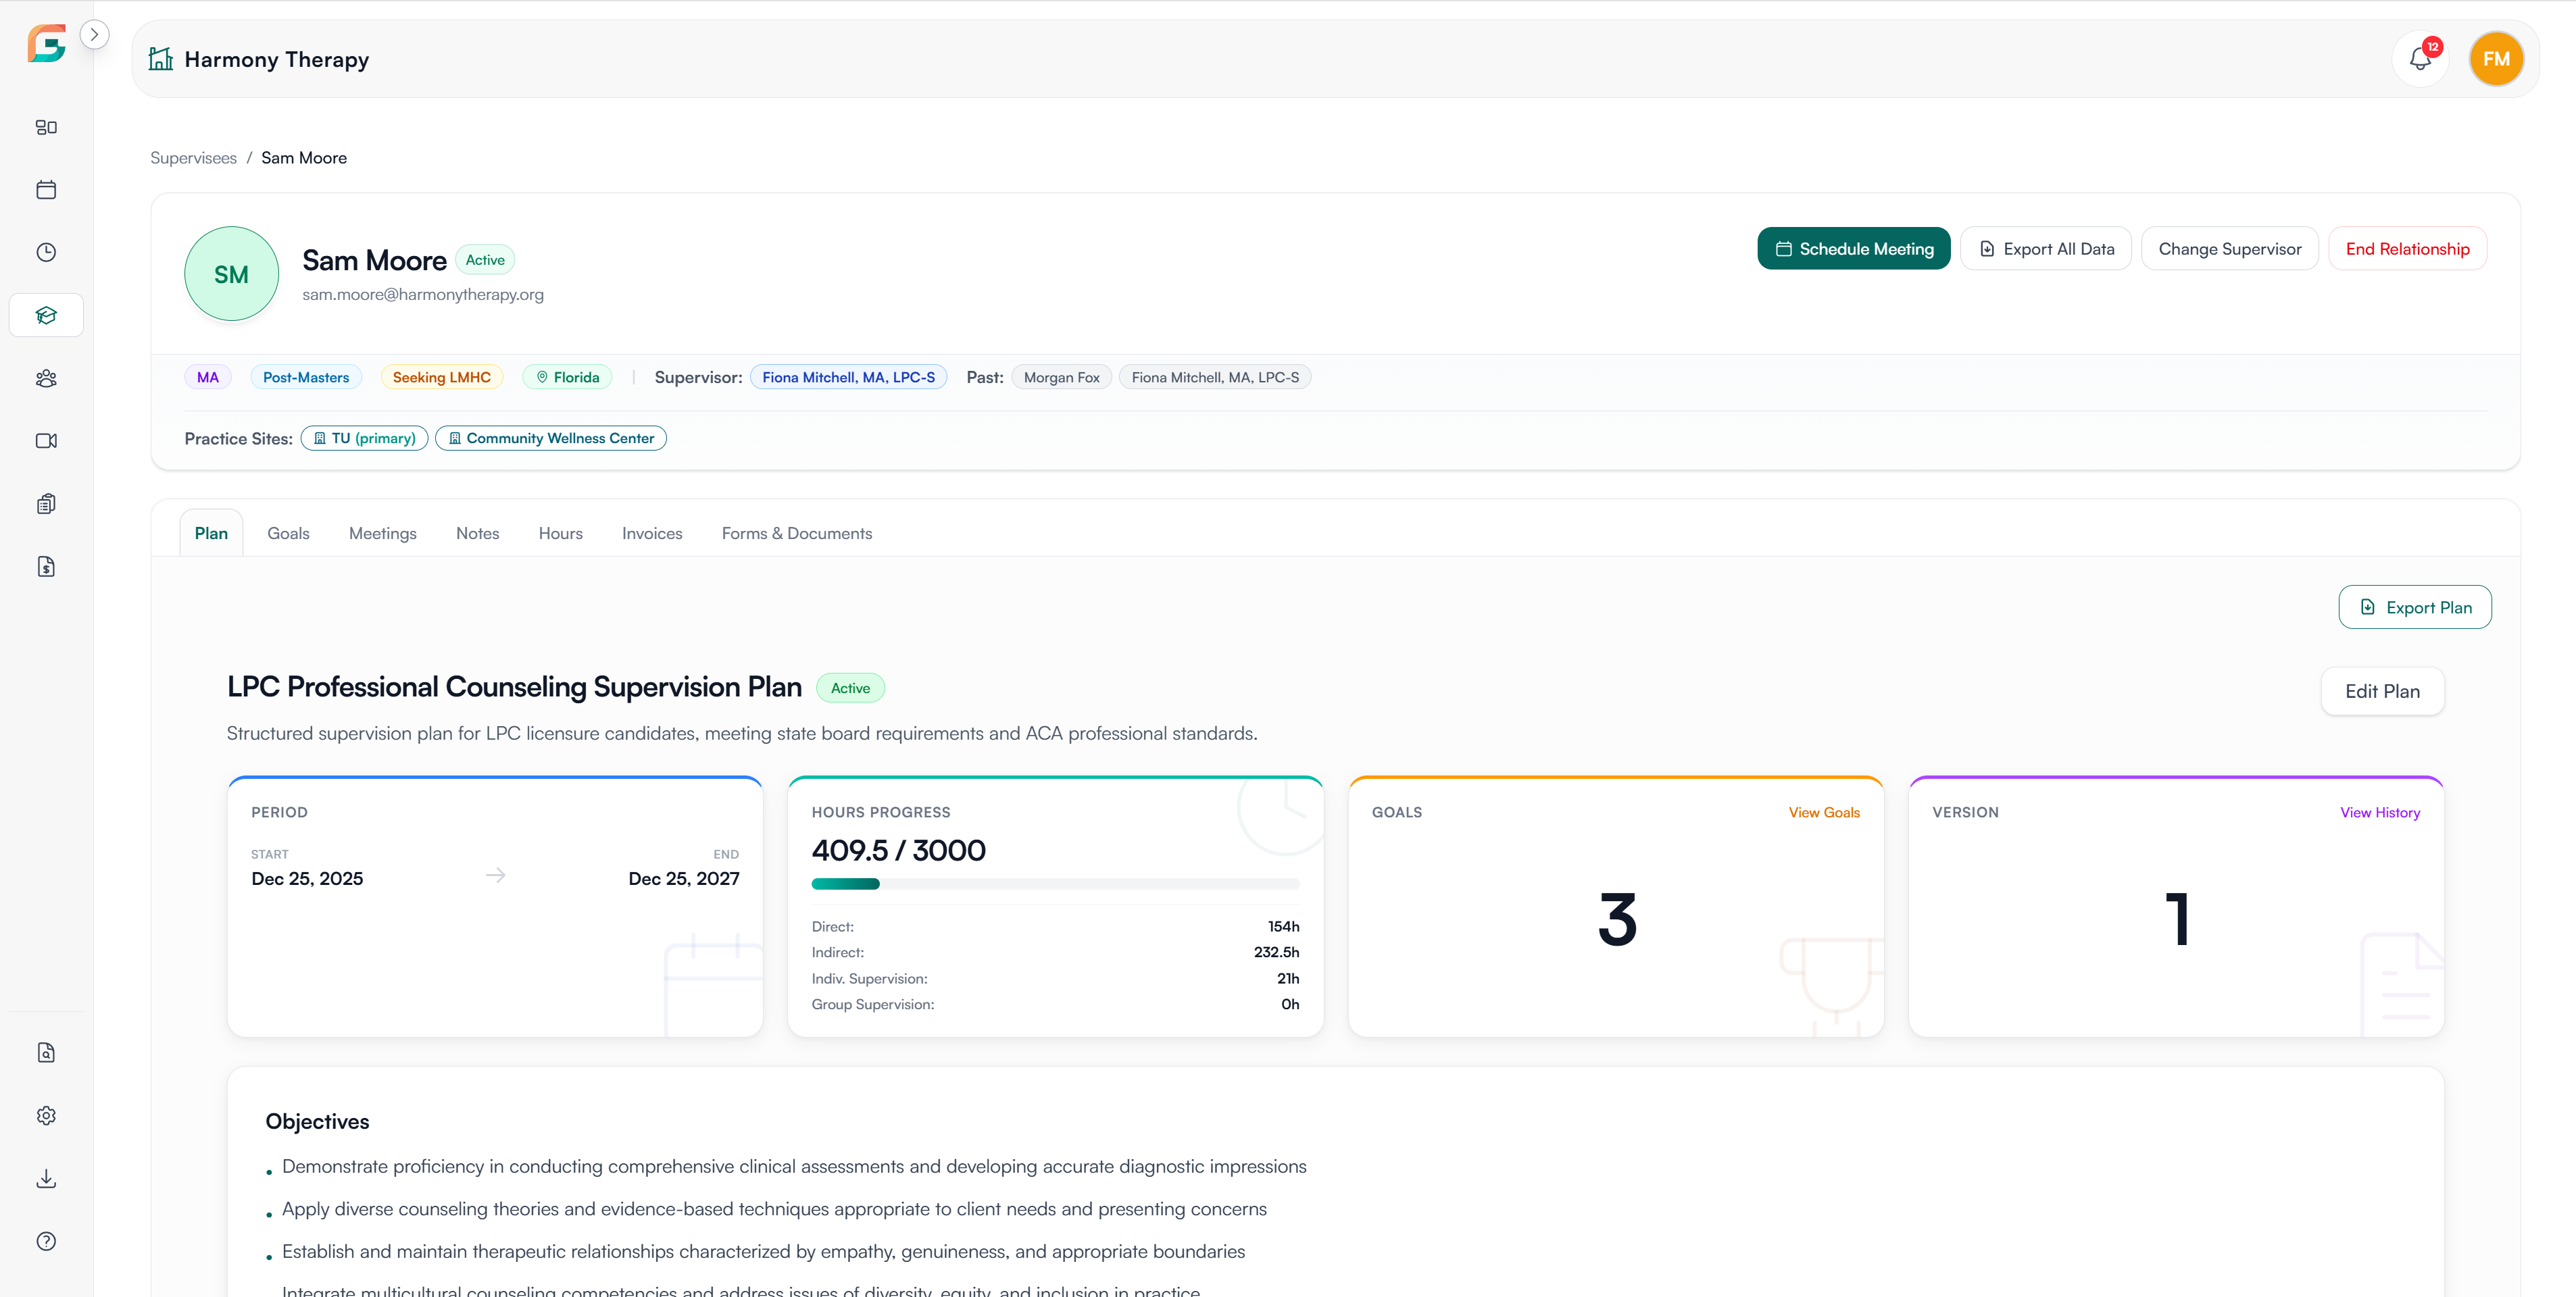Click the Direct 154h value
This screenshot has width=2576, height=1297.
point(1283,926)
